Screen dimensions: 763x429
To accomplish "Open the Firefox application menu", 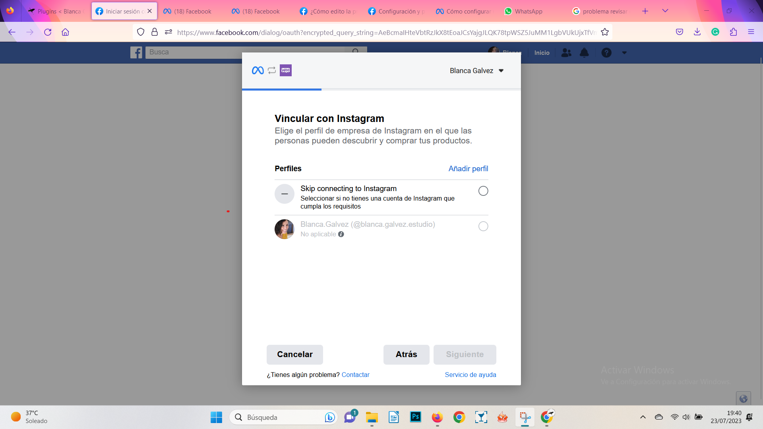I will tap(751, 32).
